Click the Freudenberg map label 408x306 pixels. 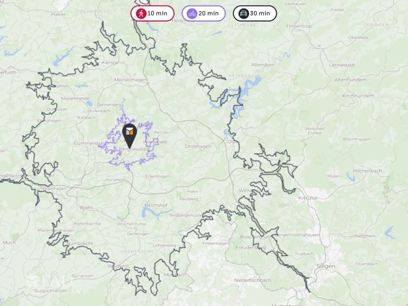[250, 247]
